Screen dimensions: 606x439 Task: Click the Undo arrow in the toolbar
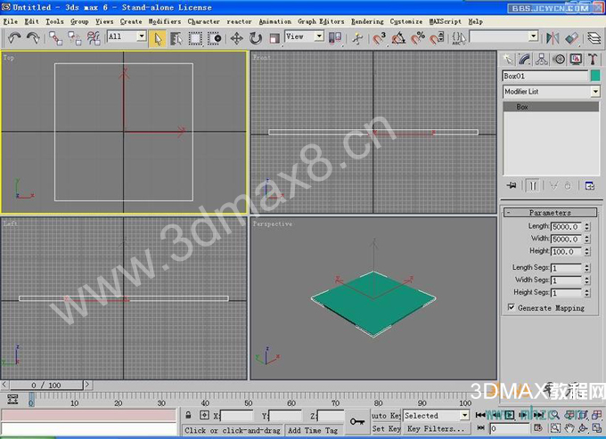(14, 37)
